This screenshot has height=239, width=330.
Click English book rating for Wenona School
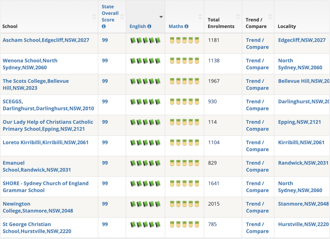pyautogui.click(x=145, y=61)
